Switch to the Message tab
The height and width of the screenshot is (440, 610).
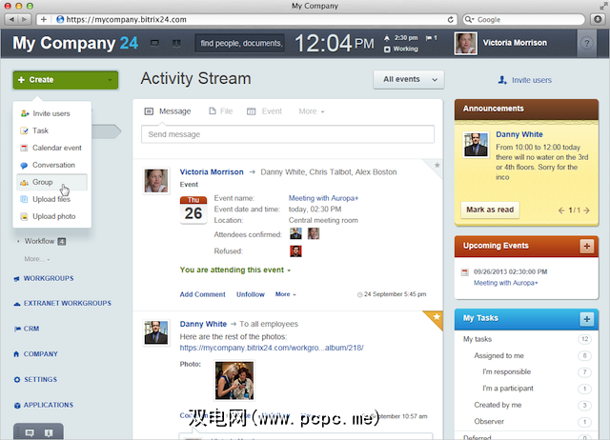pos(168,111)
